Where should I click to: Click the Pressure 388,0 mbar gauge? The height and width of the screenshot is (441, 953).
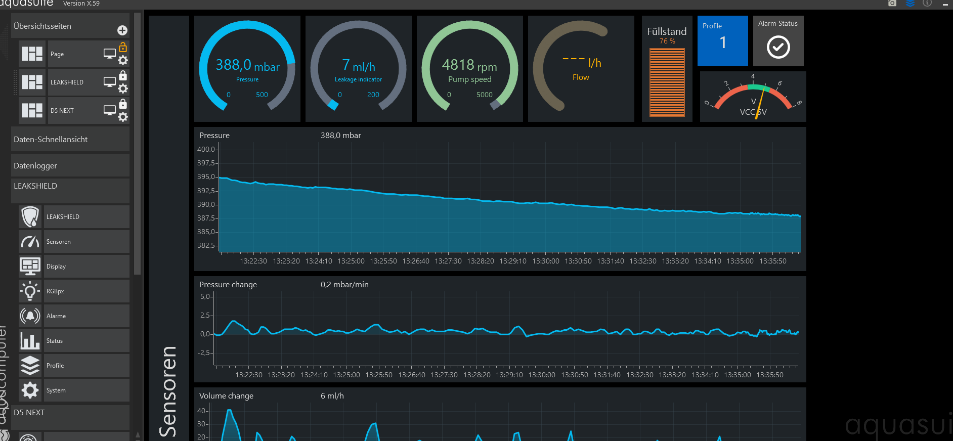(247, 69)
